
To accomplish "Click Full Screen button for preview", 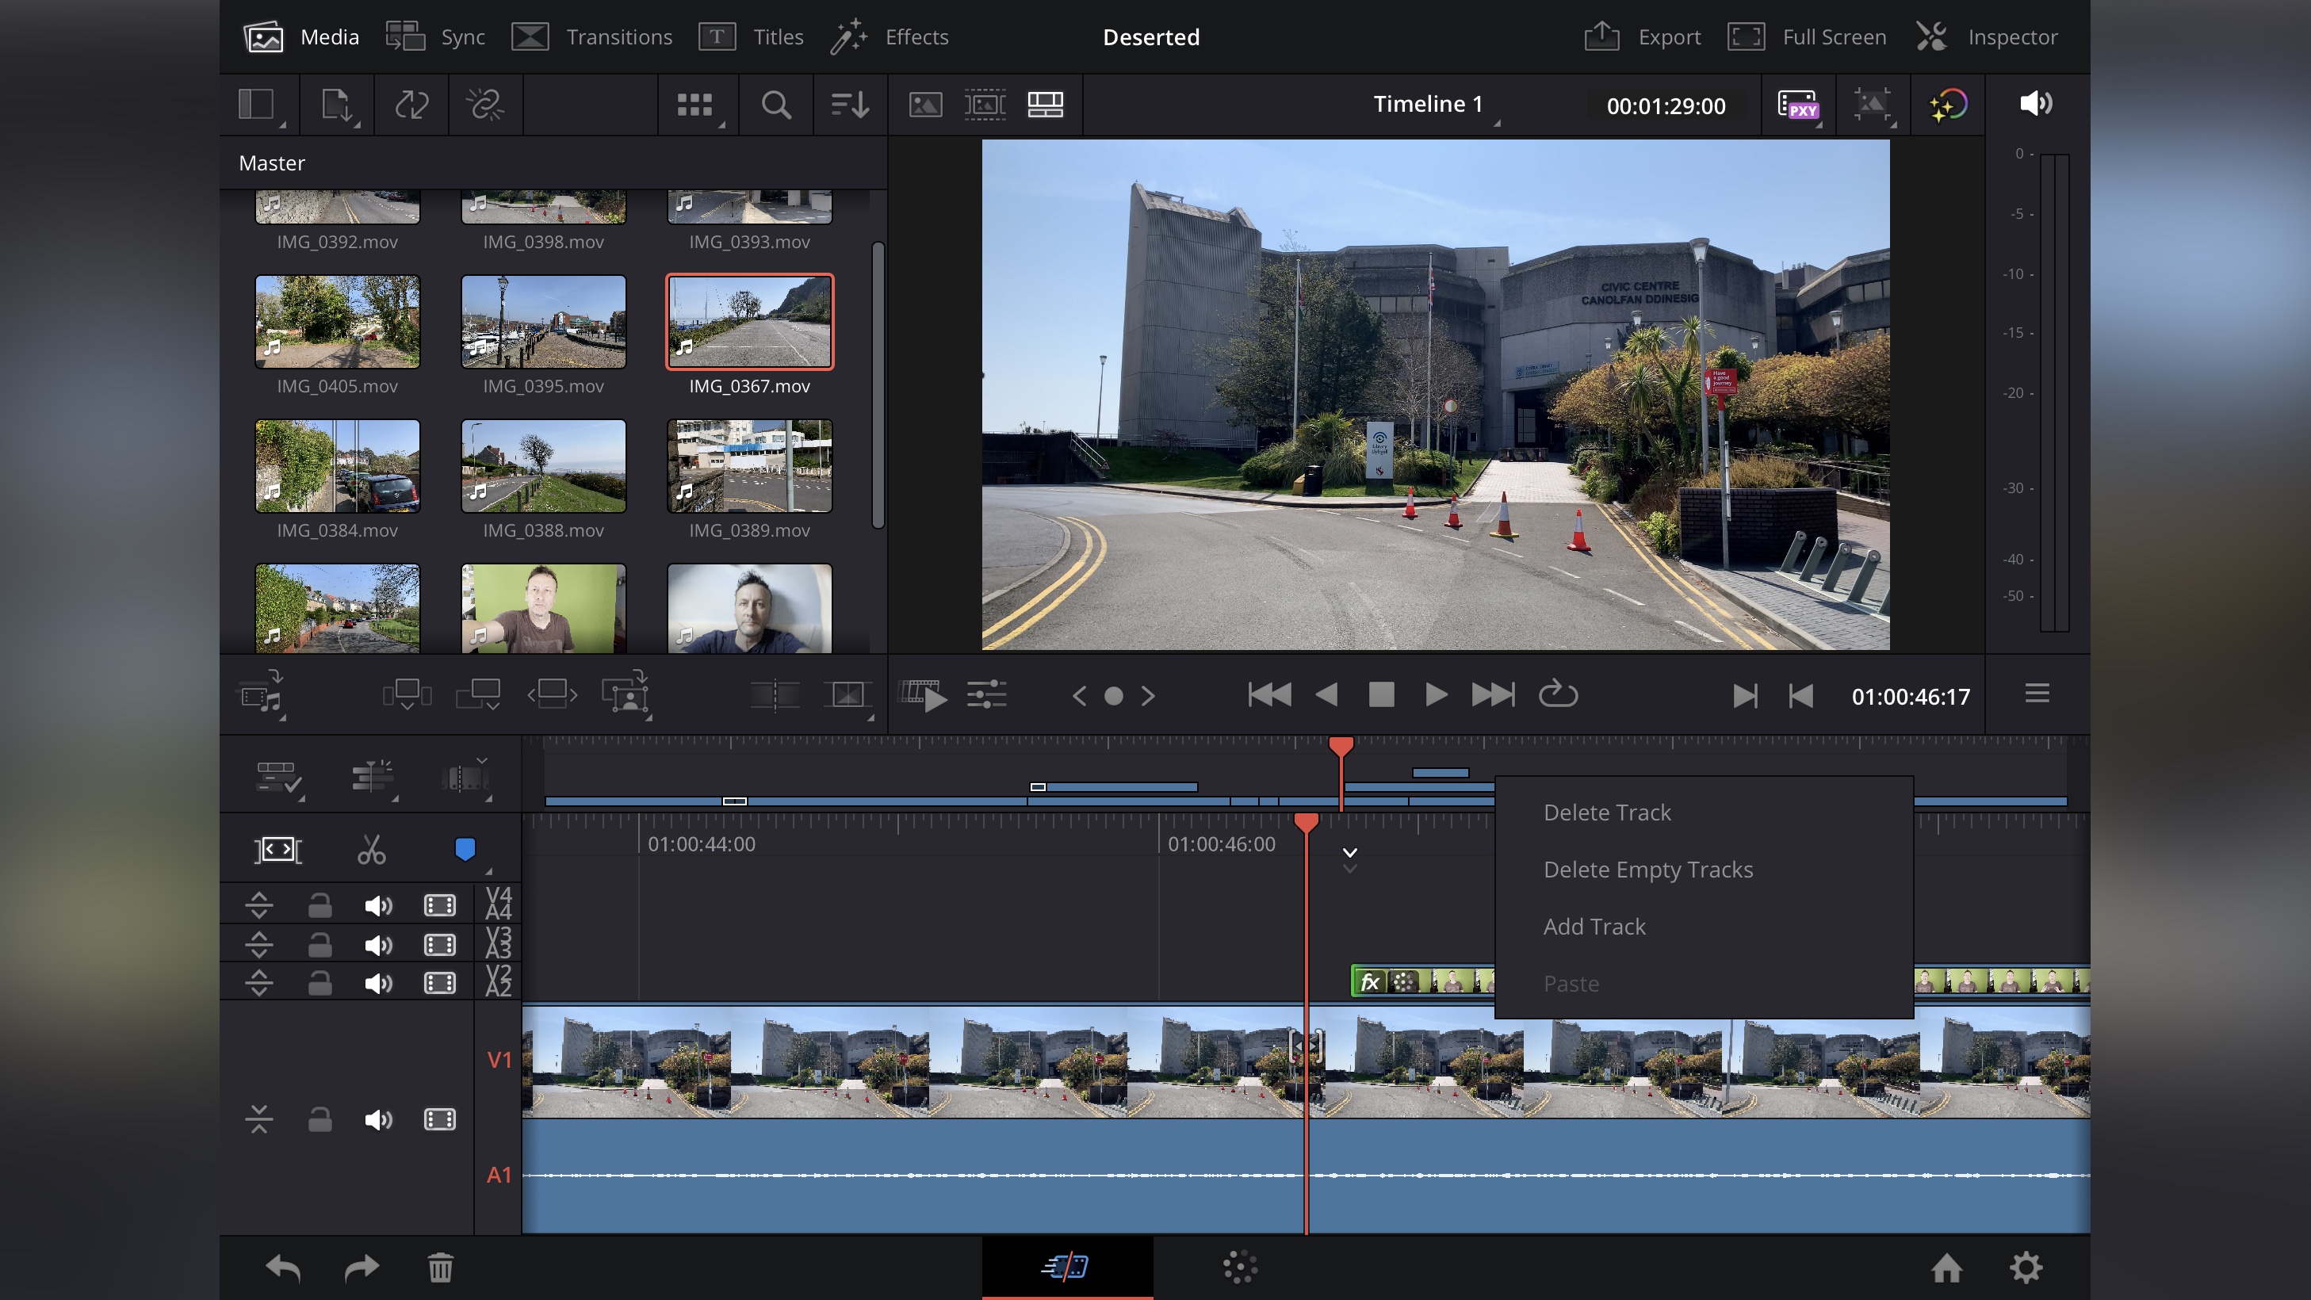I will click(x=1809, y=36).
